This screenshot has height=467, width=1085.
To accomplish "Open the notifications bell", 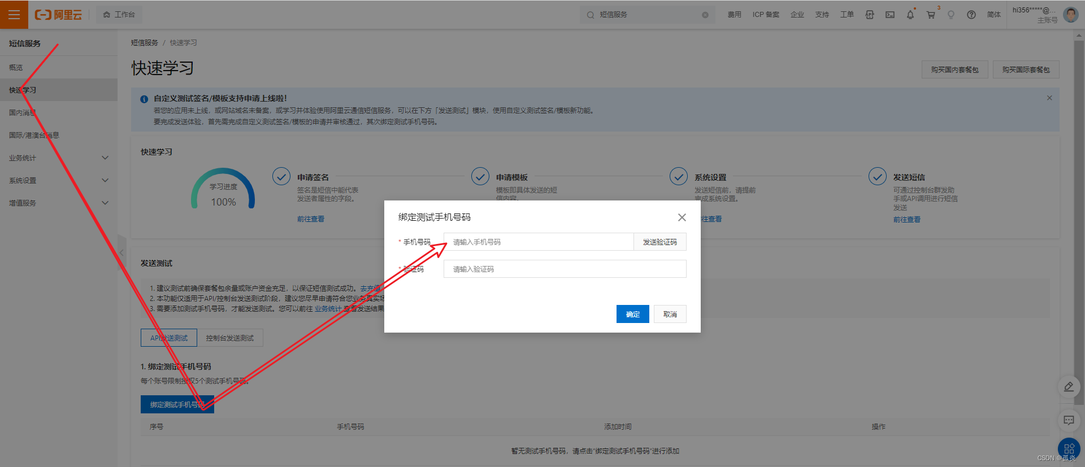I will (x=910, y=15).
